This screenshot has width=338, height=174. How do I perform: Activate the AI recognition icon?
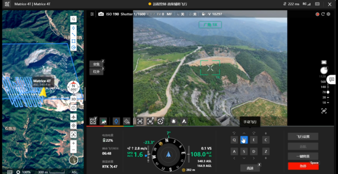tap(150, 121)
